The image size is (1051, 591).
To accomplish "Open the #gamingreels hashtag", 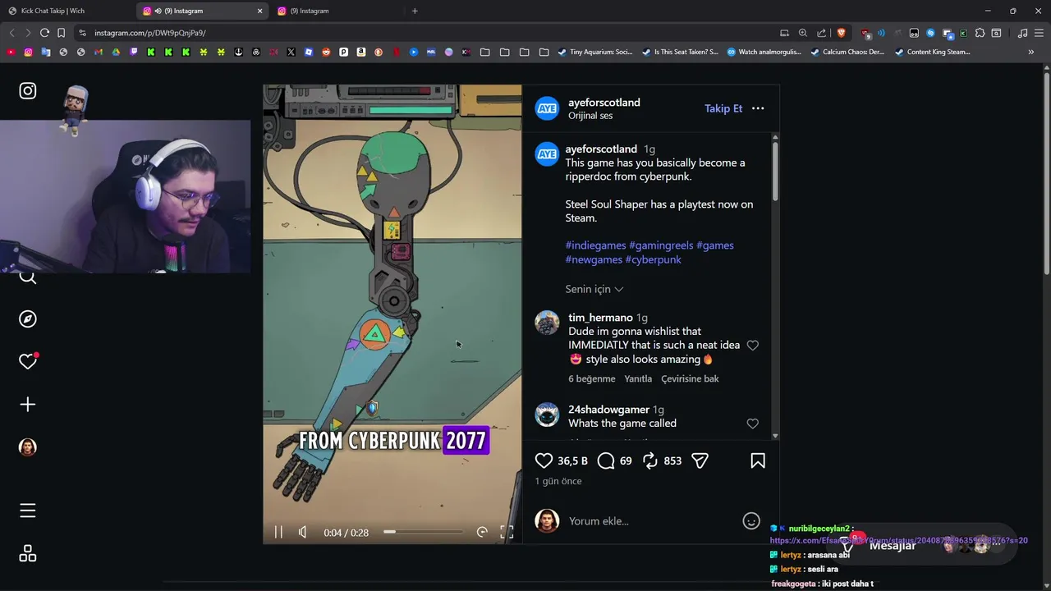I will pyautogui.click(x=661, y=245).
